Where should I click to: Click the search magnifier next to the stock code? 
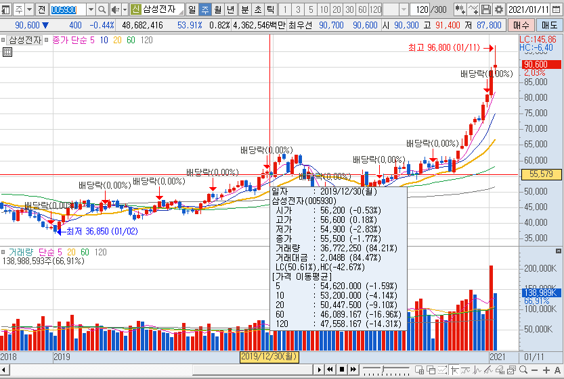pyautogui.click(x=102, y=9)
